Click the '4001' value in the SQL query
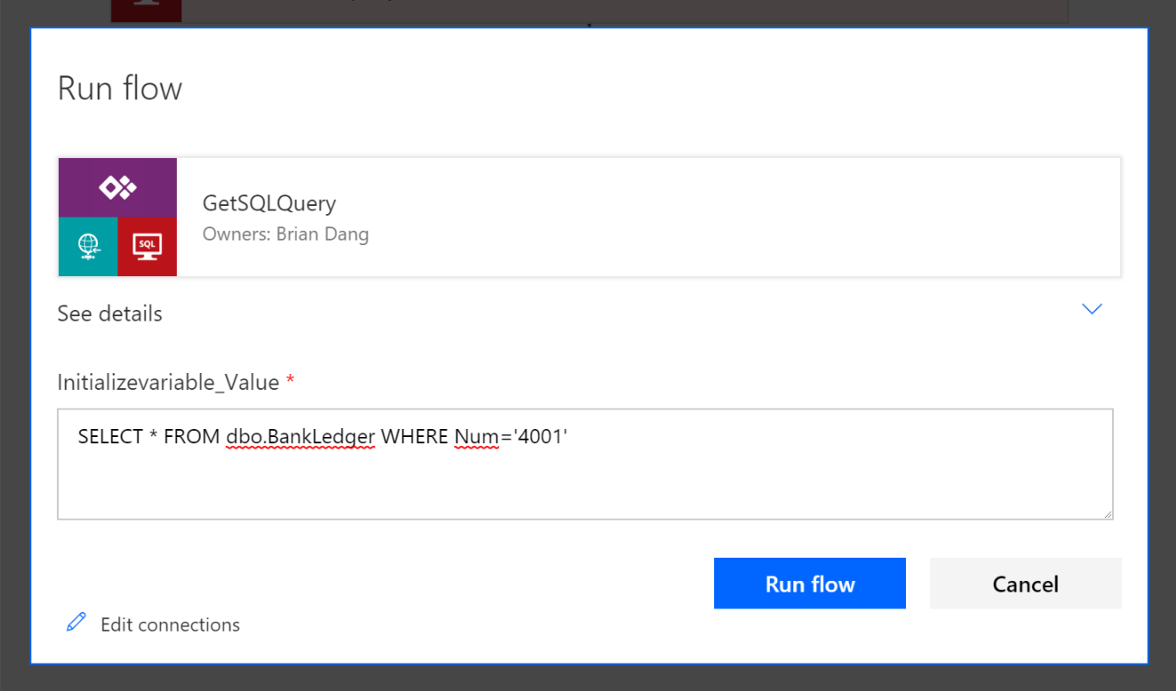The width and height of the screenshot is (1176, 691). (540, 436)
